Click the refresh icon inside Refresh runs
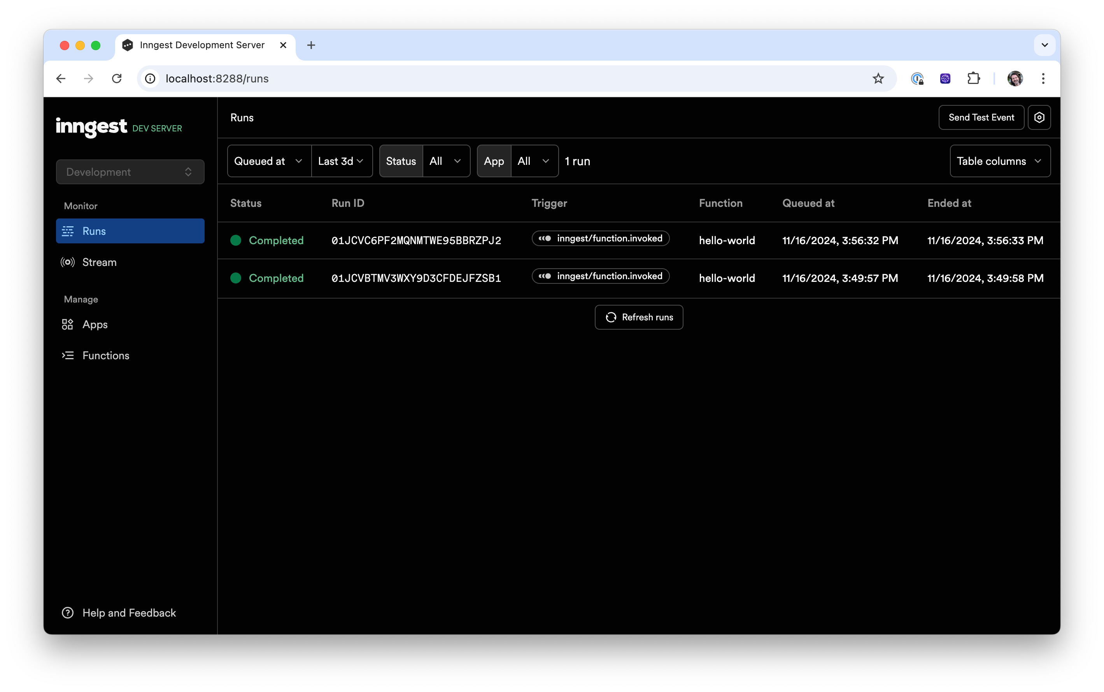This screenshot has height=692, width=1104. 612,317
